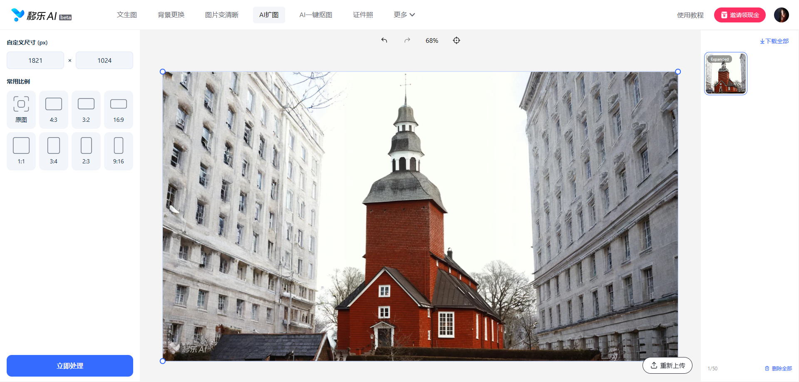Click the undo arrow above the canvas
This screenshot has width=799, height=382.
(x=384, y=40)
